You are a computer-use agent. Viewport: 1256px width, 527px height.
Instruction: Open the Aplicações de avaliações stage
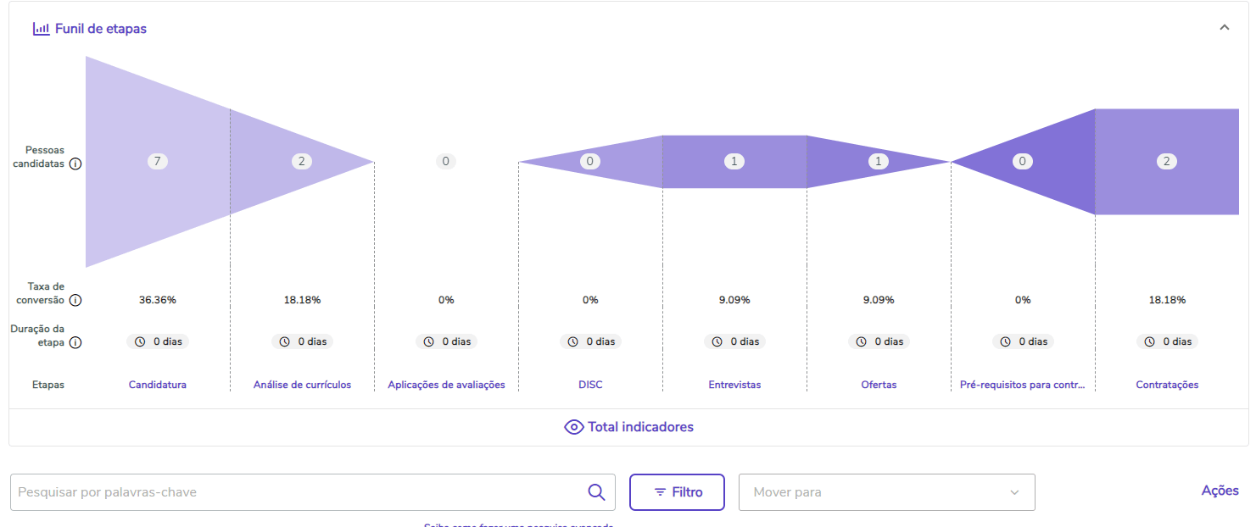[446, 385]
